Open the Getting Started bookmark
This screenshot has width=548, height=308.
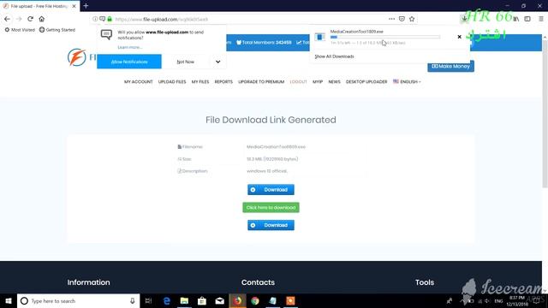[x=57, y=30]
